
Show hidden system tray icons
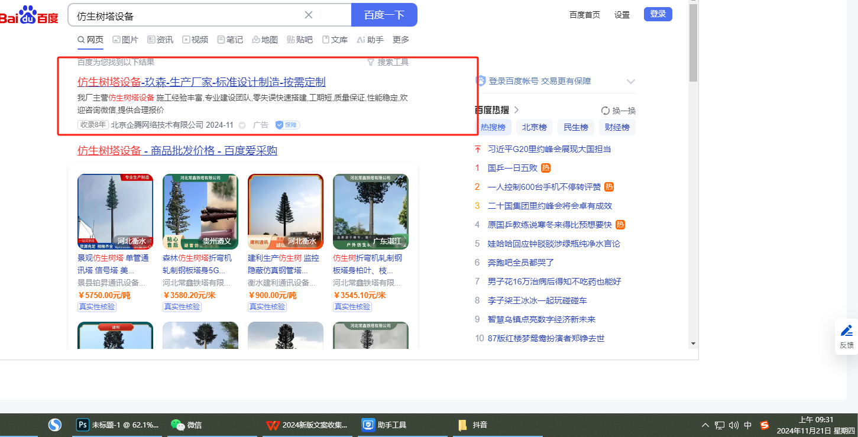[x=705, y=425]
